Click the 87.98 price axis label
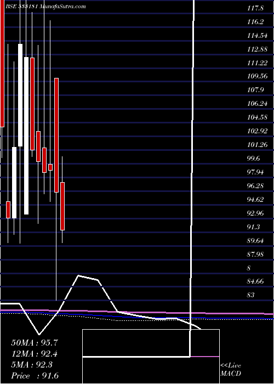 (256, 255)
